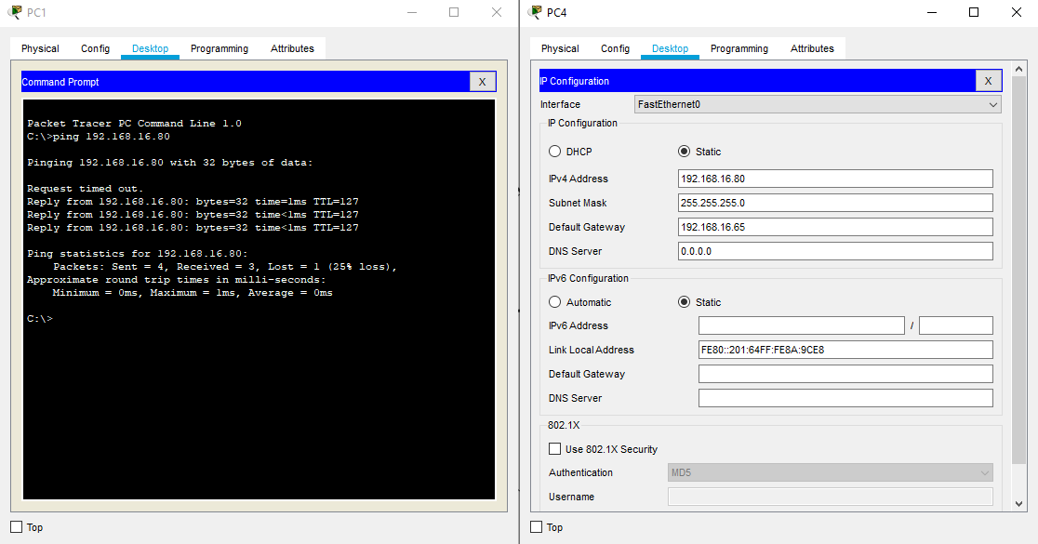The width and height of the screenshot is (1038, 544).
Task: Click 'Ping statistics for 192.168.16.80:' line
Action: click(x=137, y=254)
